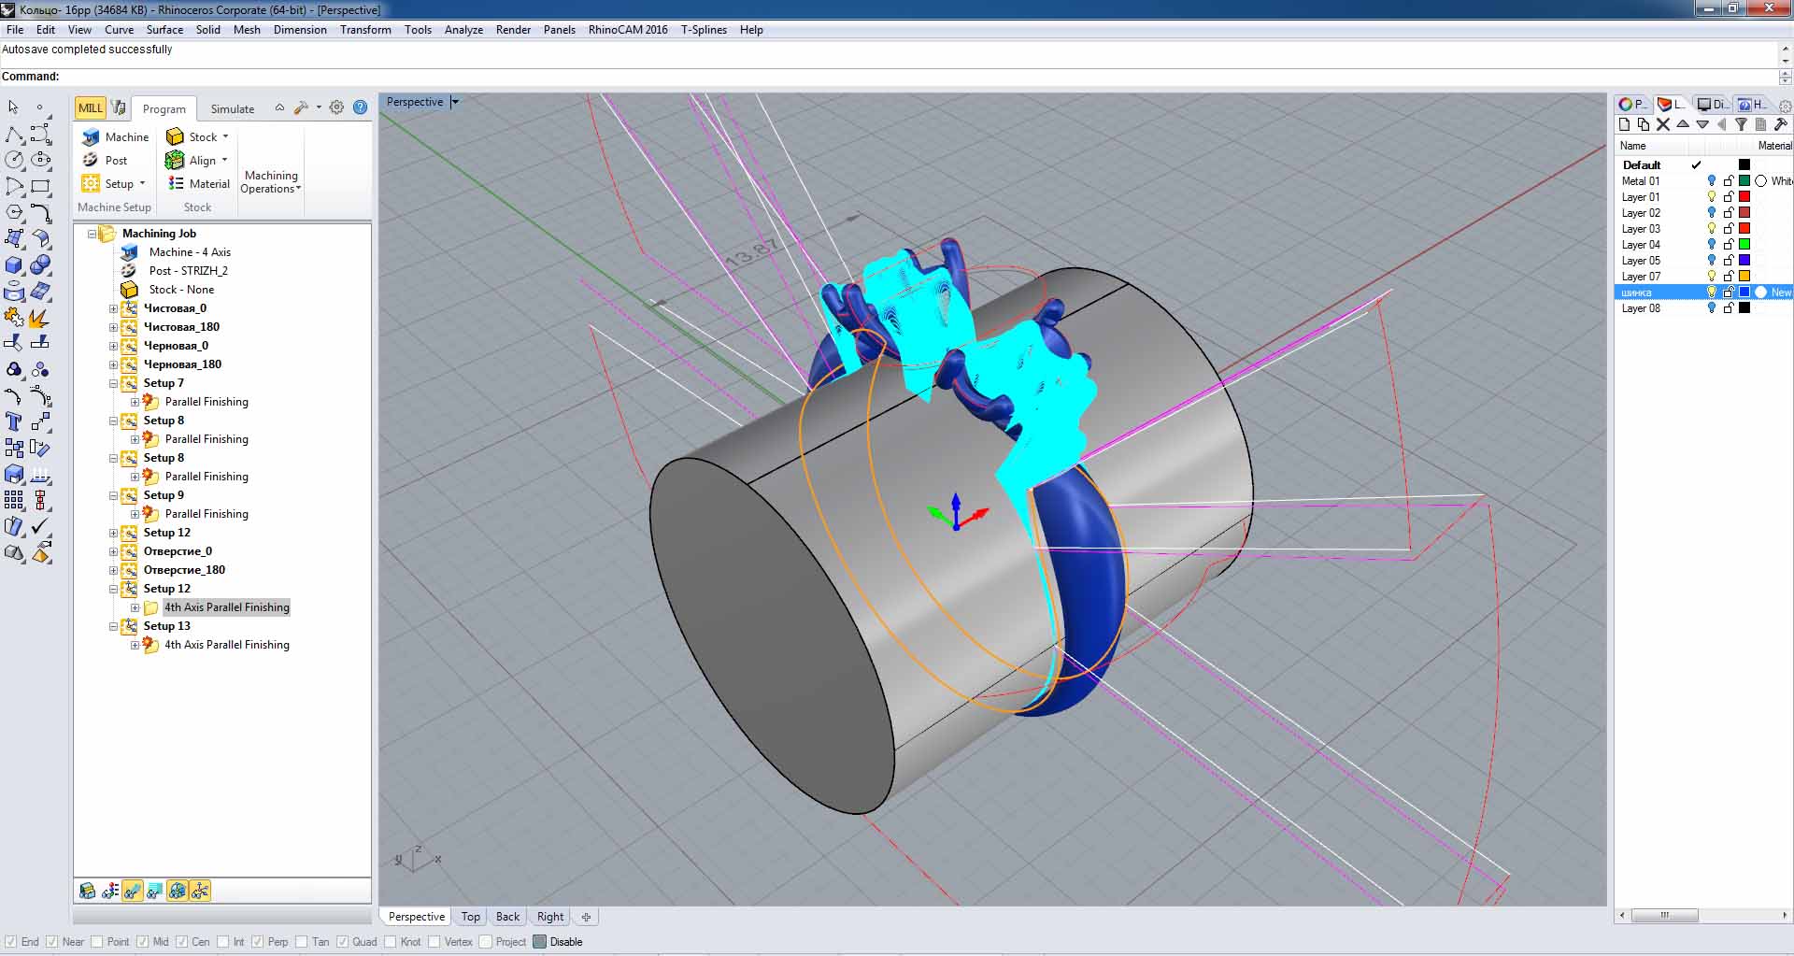Screen dimensions: 1794x956
Task: Click the delete layer X icon
Action: click(x=1662, y=124)
